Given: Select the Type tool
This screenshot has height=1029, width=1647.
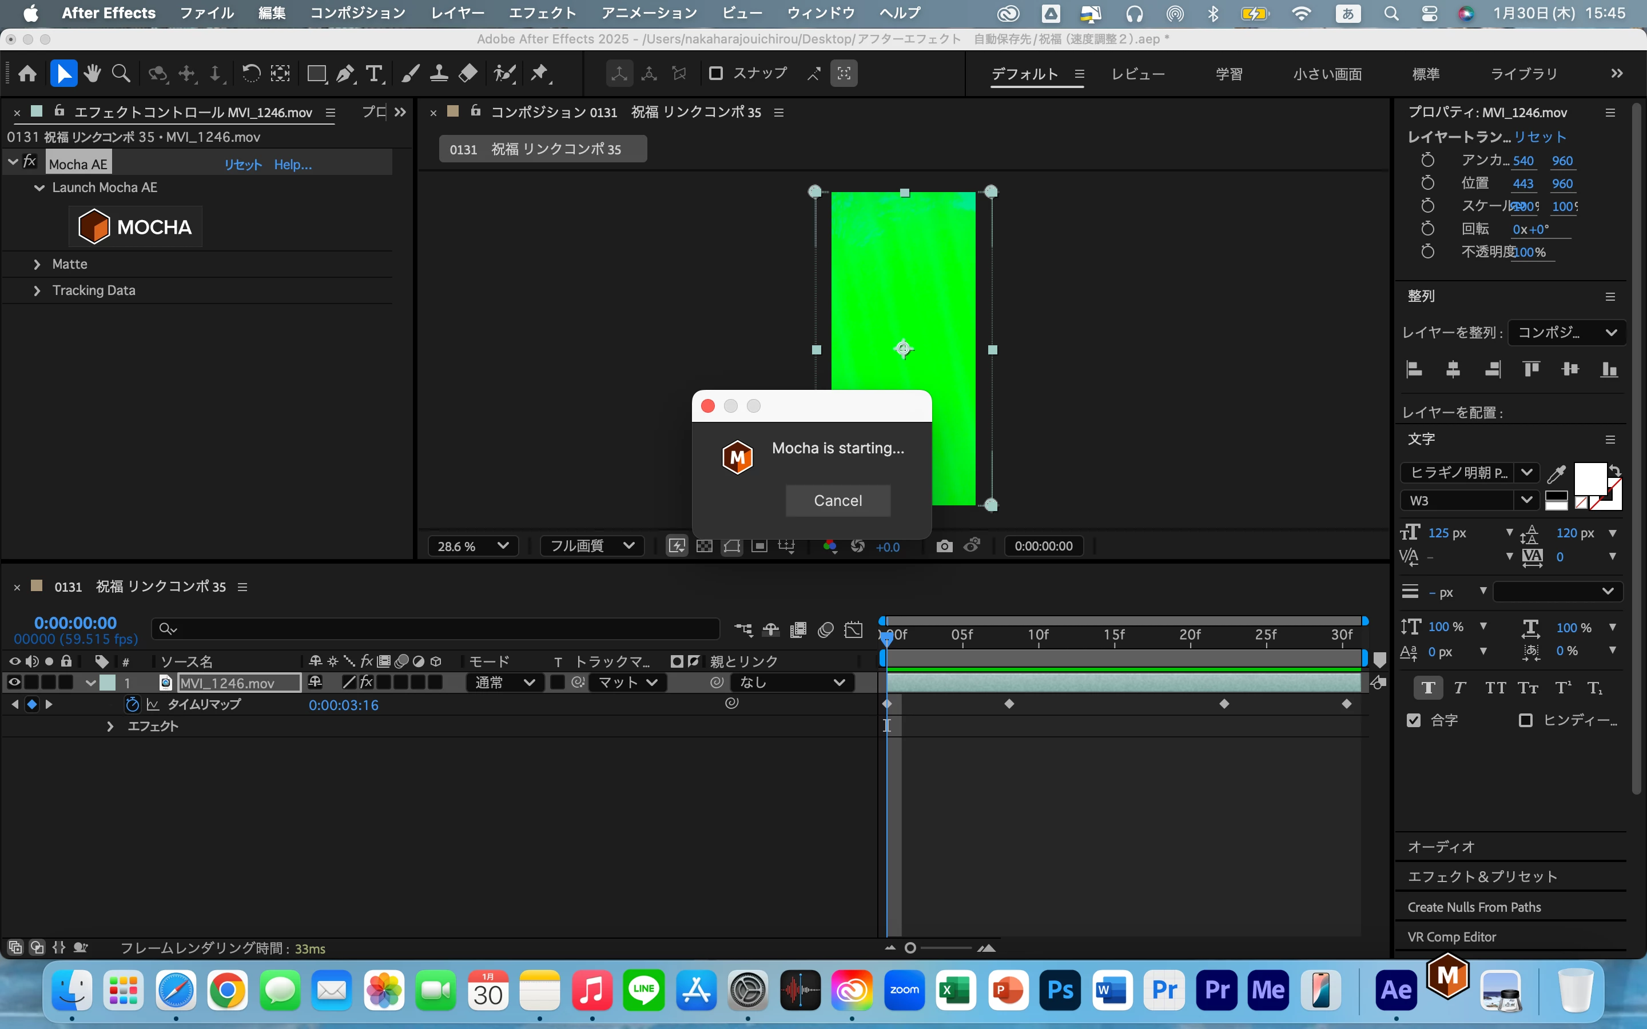Looking at the screenshot, I should click(373, 74).
